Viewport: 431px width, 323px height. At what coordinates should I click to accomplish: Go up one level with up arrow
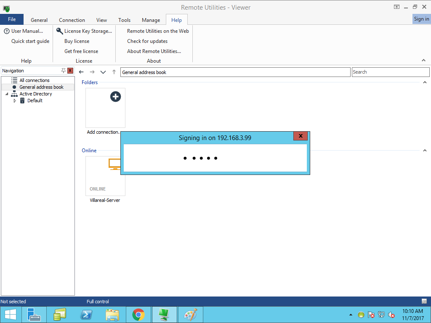pos(114,72)
